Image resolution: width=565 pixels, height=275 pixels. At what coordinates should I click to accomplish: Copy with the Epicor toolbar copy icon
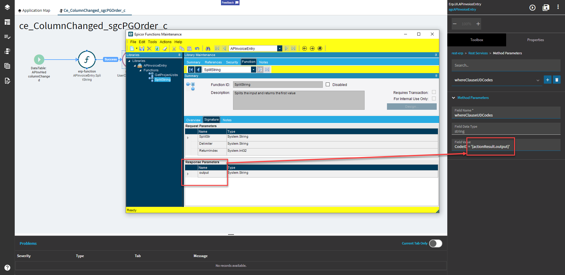coord(182,48)
